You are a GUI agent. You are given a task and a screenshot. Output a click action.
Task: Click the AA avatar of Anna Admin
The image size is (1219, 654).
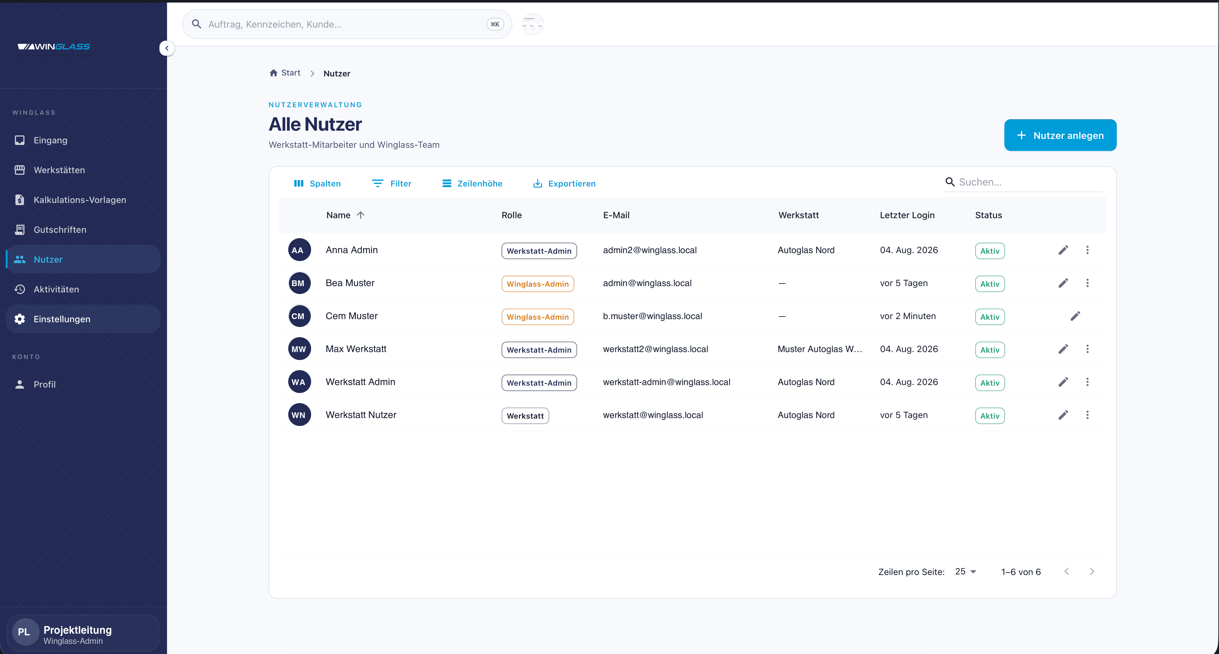coord(299,250)
